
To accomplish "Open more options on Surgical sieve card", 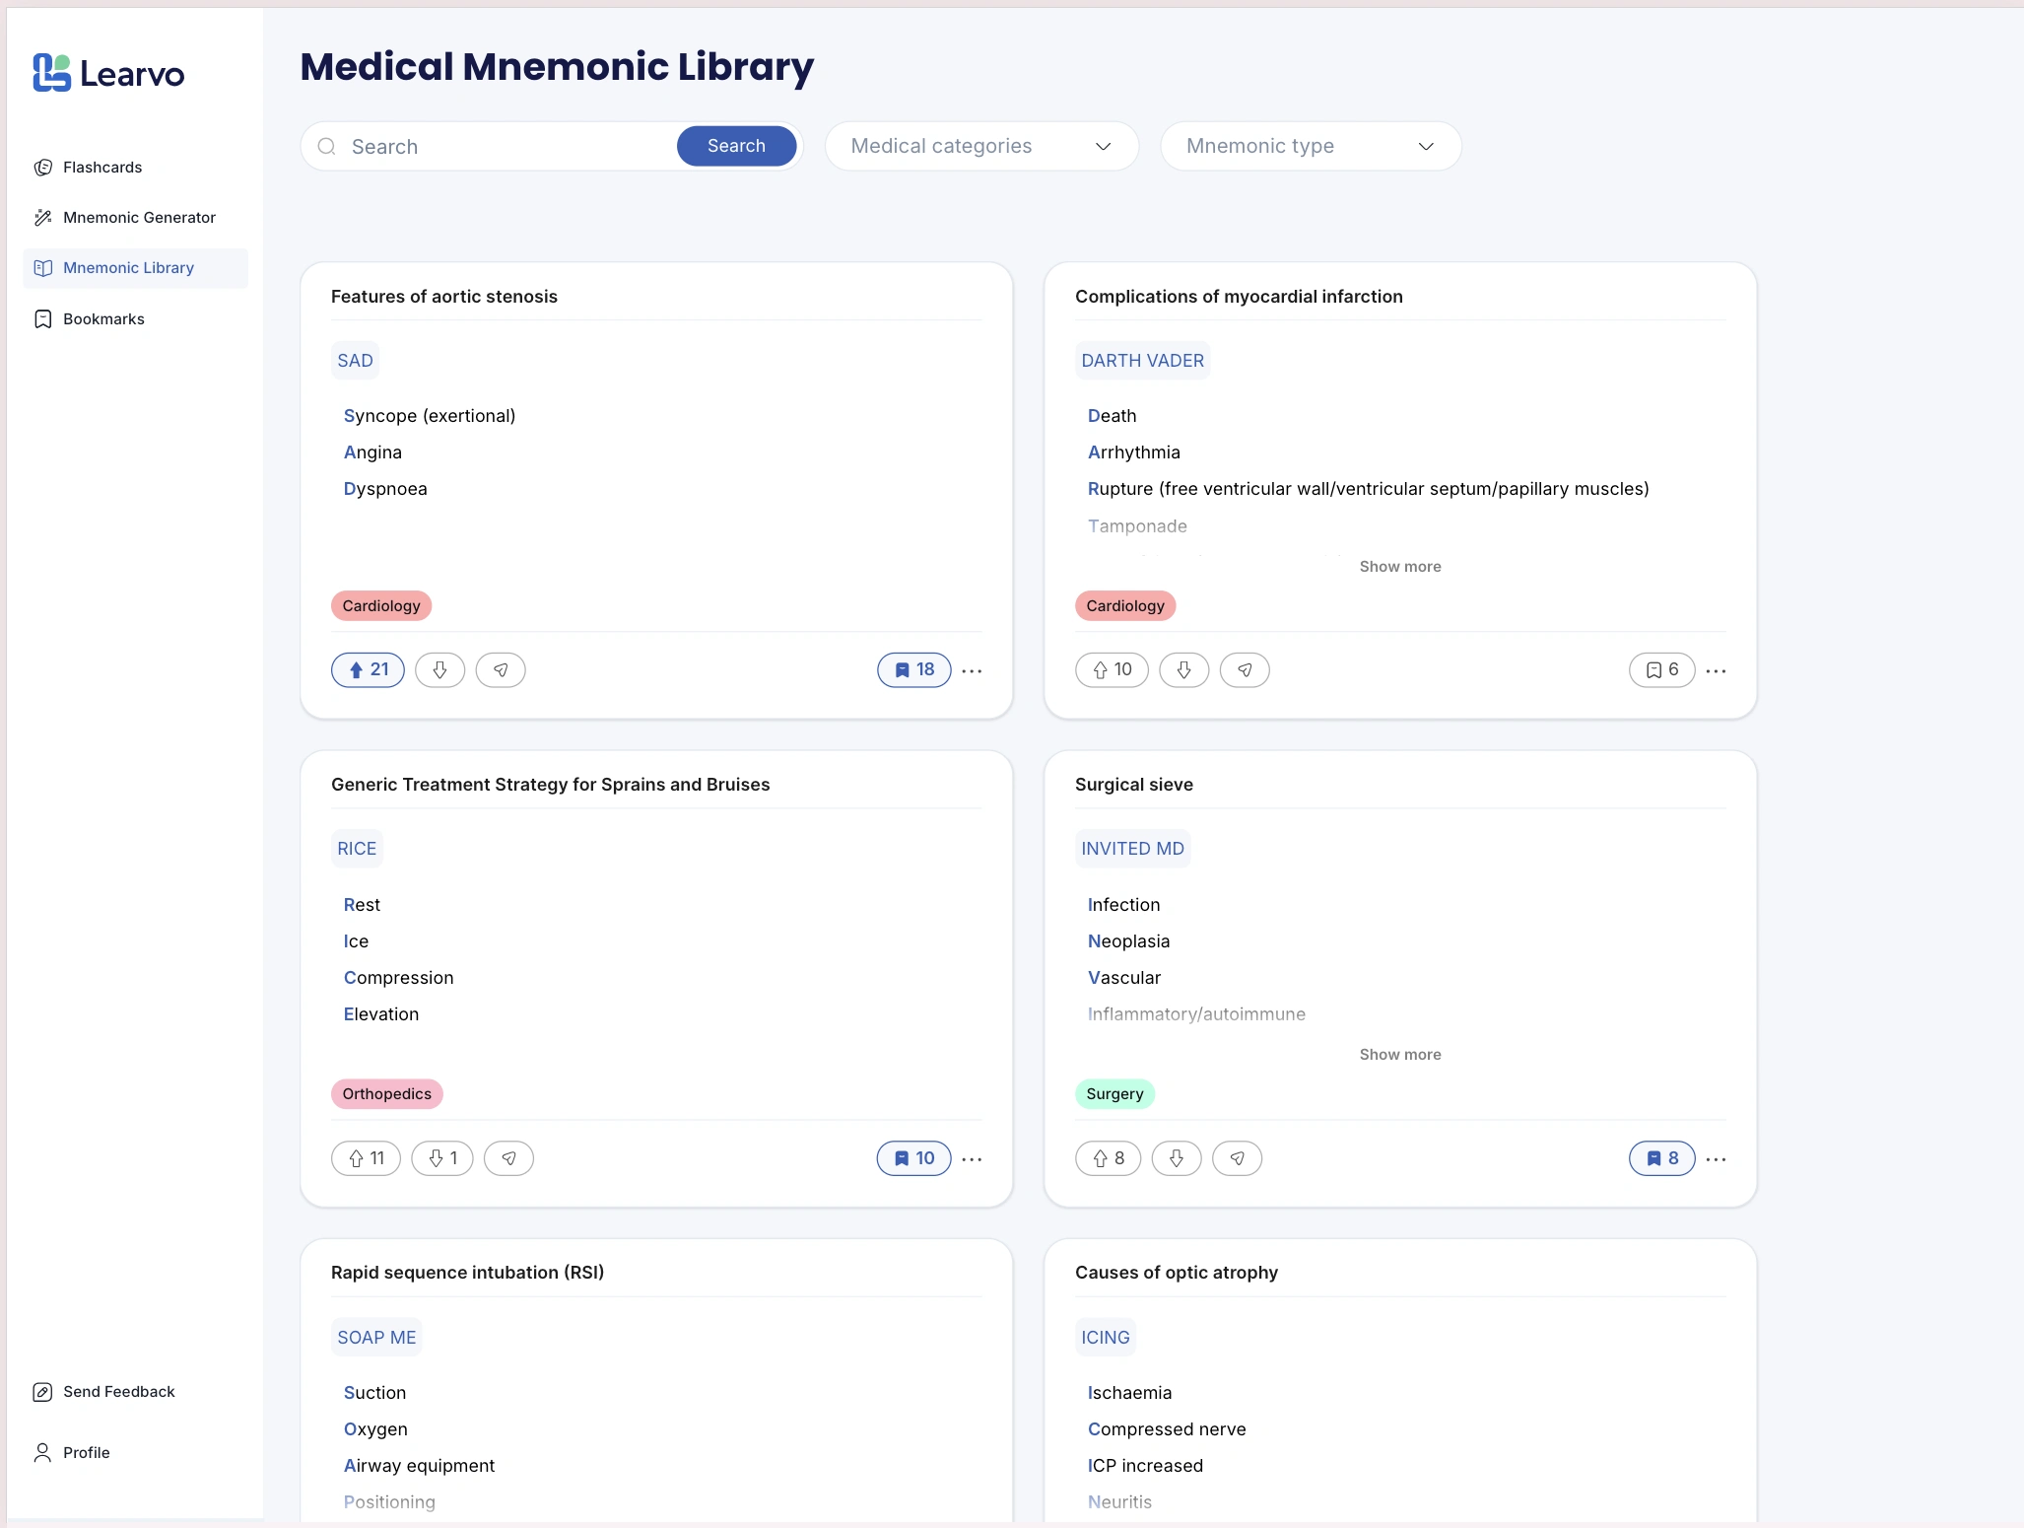I will click(1716, 1159).
